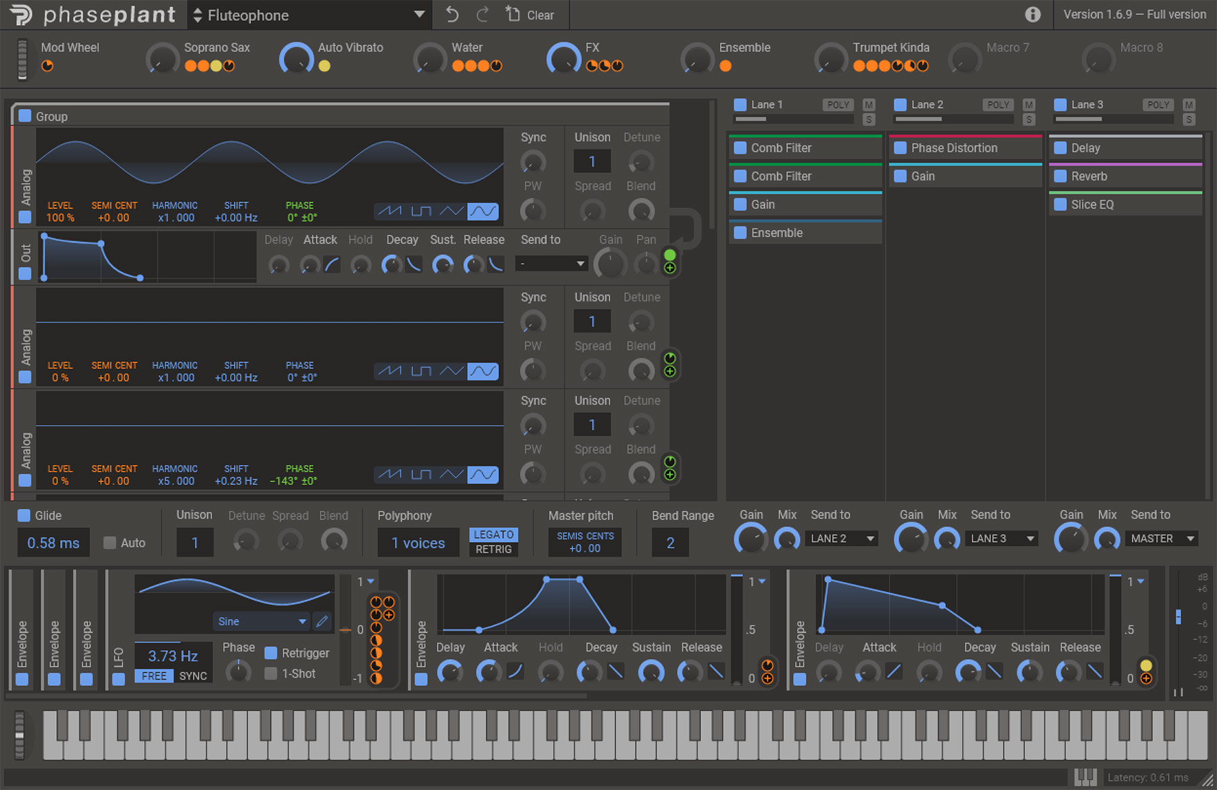Open the info icon in top bar
This screenshot has width=1217, height=790.
tap(1032, 15)
